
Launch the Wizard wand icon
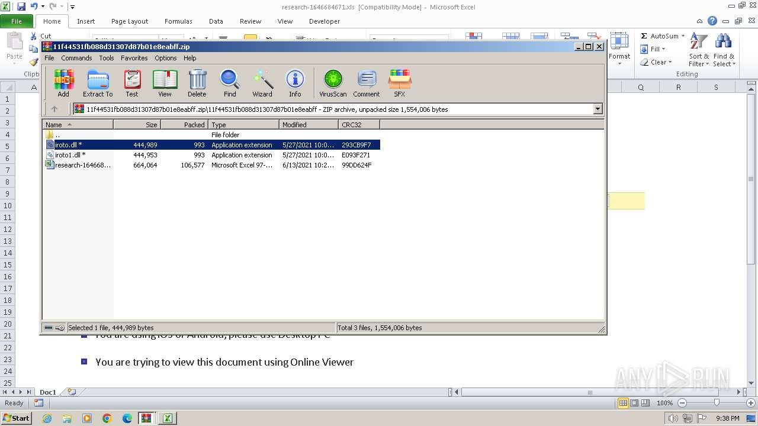click(x=262, y=83)
